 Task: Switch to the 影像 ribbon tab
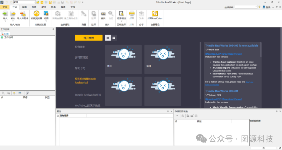point(54,7)
